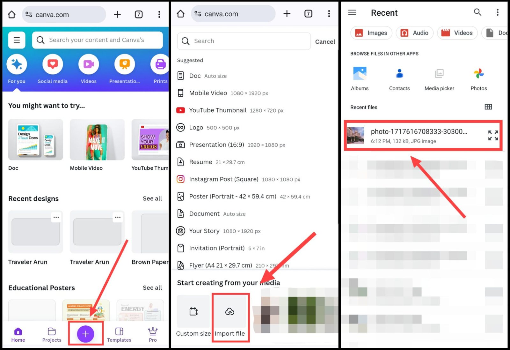The width and height of the screenshot is (510, 350).
Task: Choose Document Auto size option
Action: 211,214
